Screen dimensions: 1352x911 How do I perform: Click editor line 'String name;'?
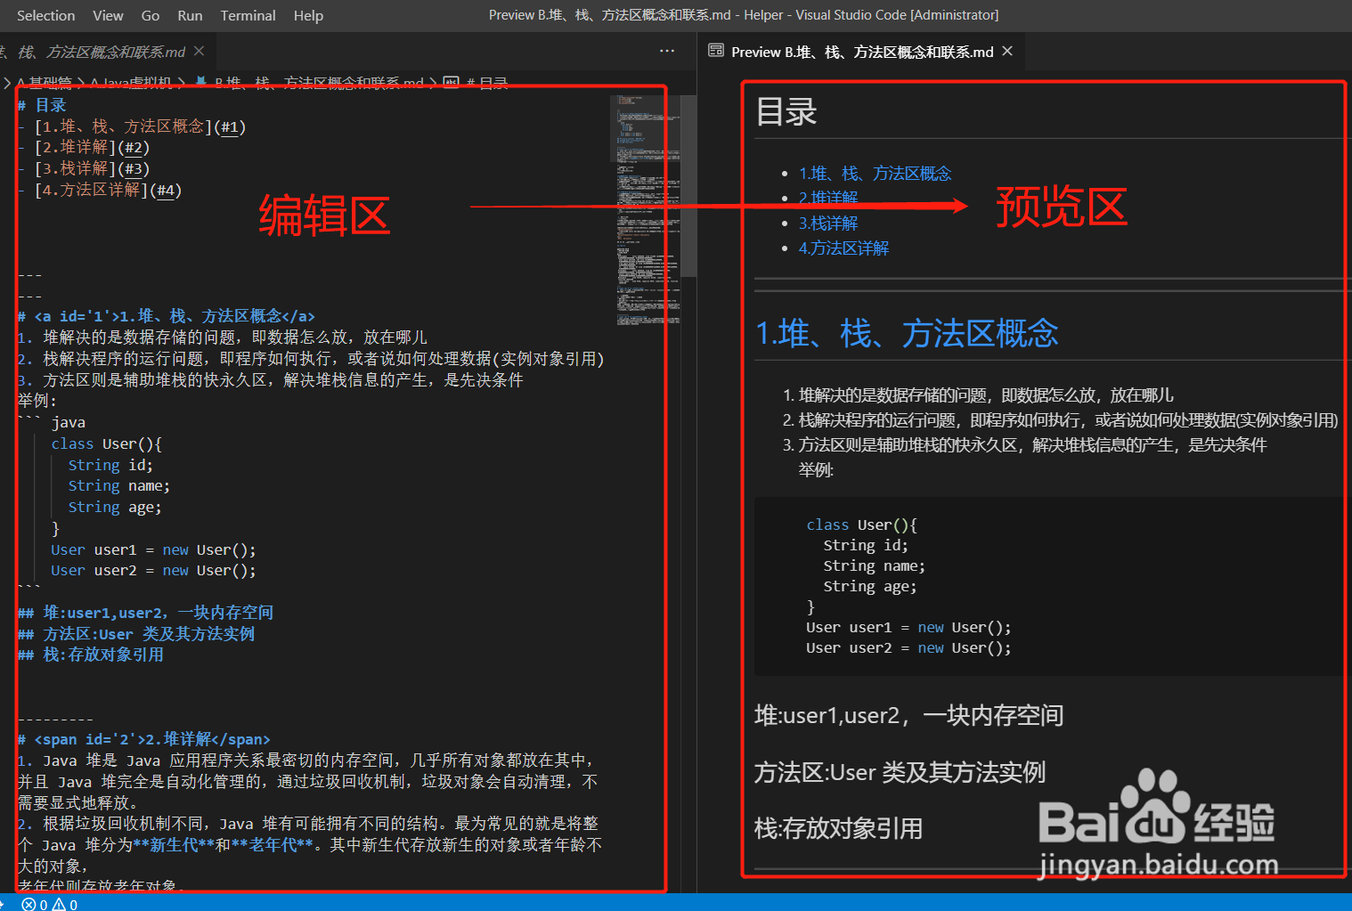pyautogui.click(x=118, y=485)
